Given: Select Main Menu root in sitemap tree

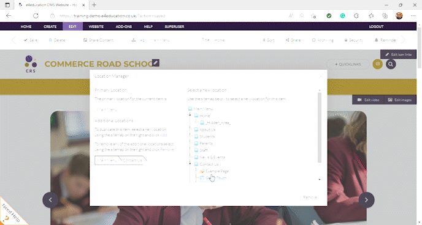Looking at the screenshot, I should point(203,109).
